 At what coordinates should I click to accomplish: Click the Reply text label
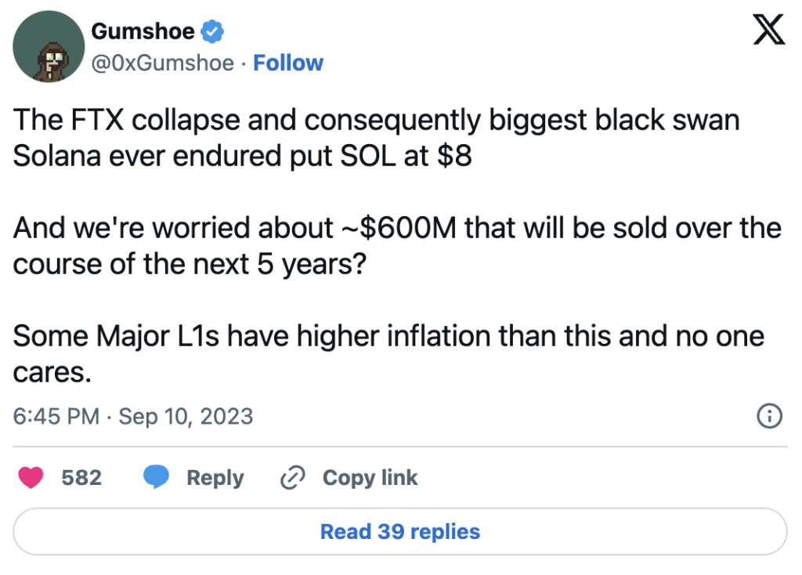tap(215, 478)
